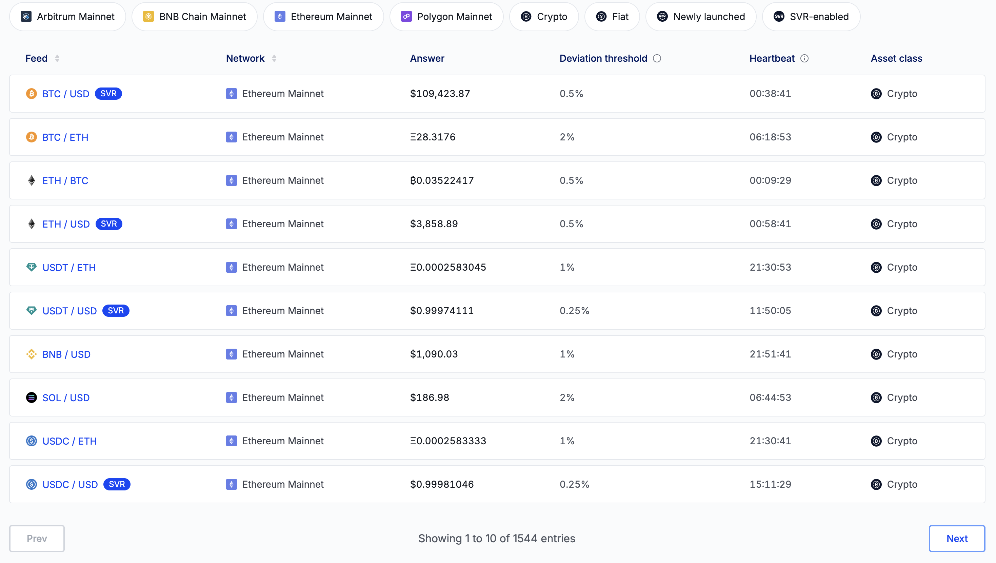Click the Tether icon beside USDT / ETH

(31, 267)
